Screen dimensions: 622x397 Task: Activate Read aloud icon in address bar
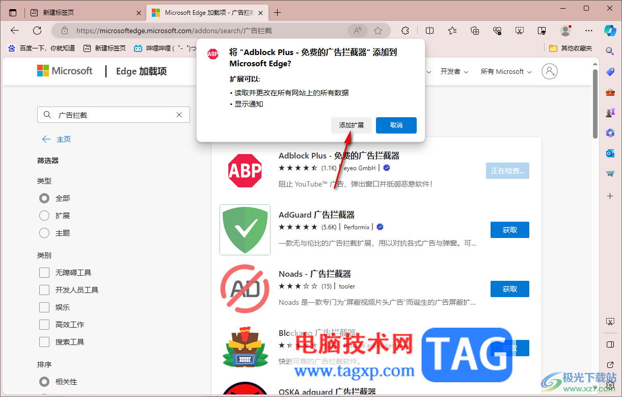click(x=358, y=31)
